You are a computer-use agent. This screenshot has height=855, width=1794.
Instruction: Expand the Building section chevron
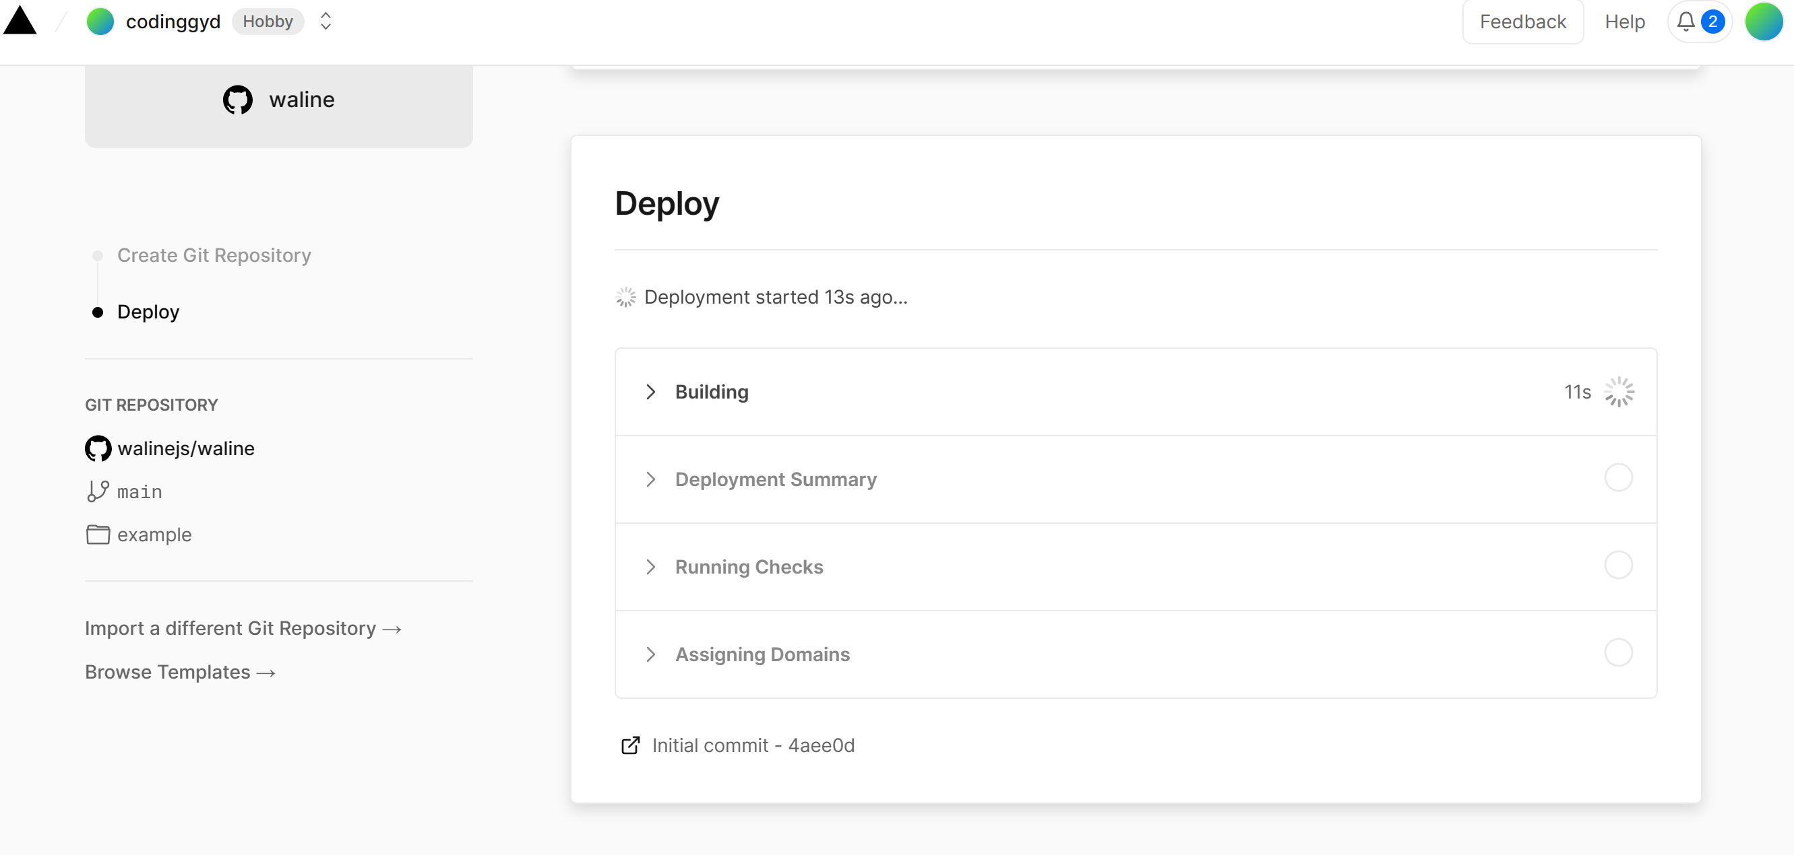650,392
